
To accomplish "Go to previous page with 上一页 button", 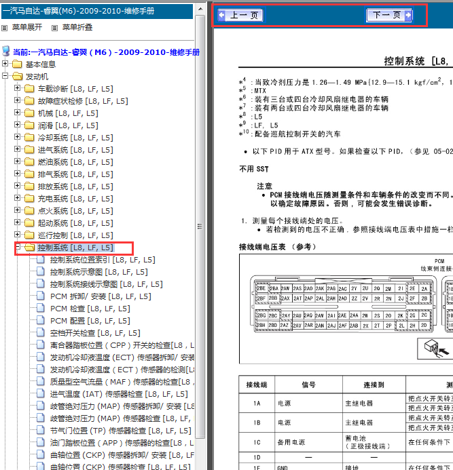I will [x=240, y=15].
